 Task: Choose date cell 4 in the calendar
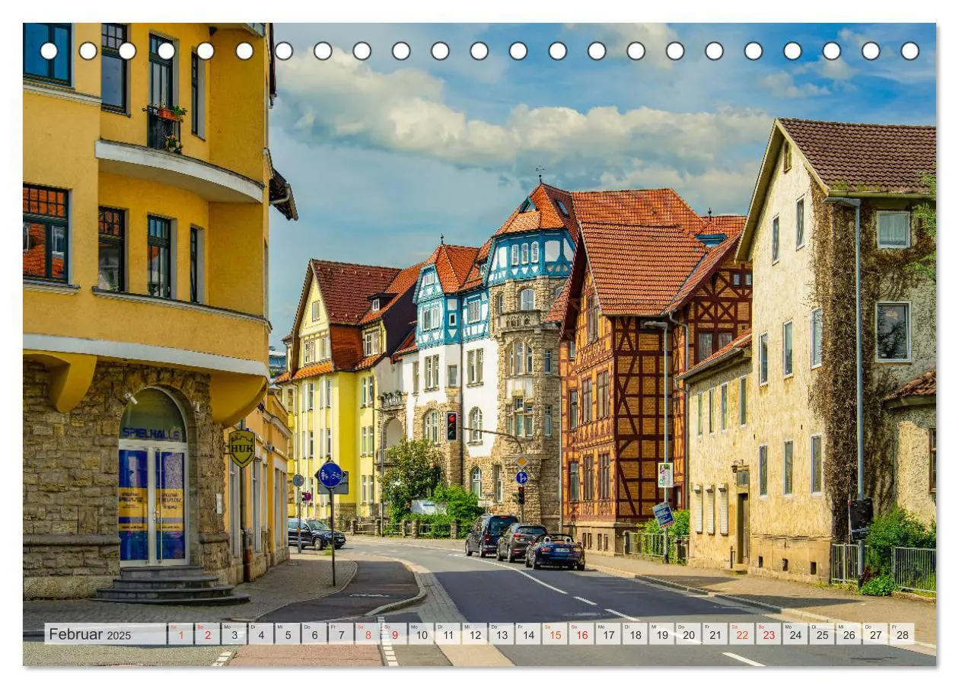260,633
